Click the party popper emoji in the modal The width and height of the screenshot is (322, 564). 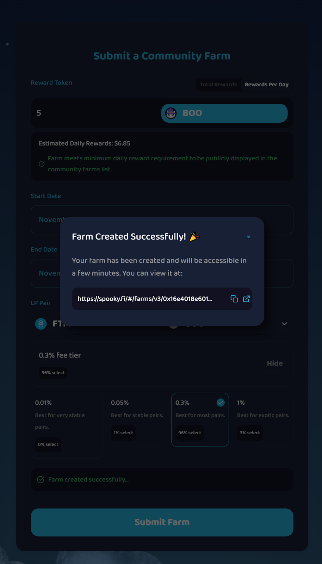194,236
